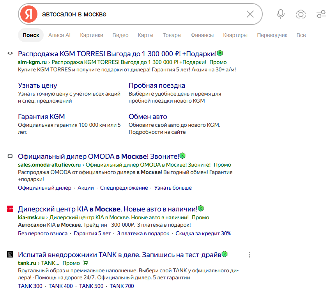
Task: Click the KIA favicon next to the result
Action: [10, 209]
